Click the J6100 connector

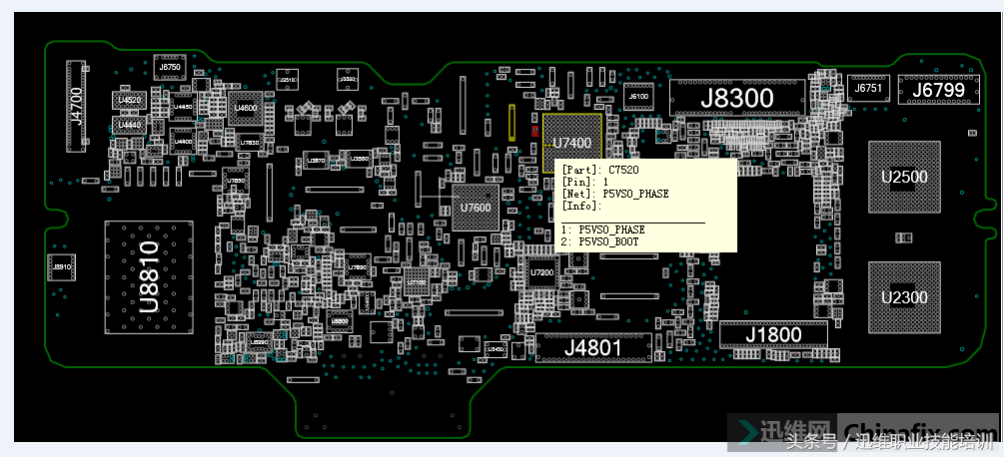click(638, 97)
